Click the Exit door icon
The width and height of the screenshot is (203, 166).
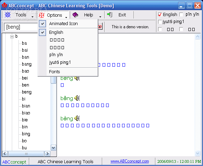pyautogui.click(x=110, y=15)
